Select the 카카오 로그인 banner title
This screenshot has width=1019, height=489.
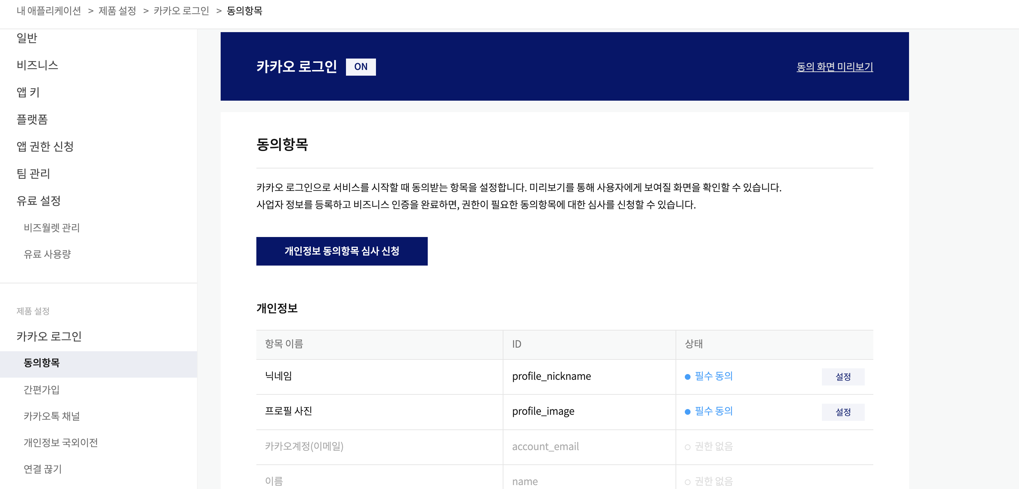pos(297,66)
